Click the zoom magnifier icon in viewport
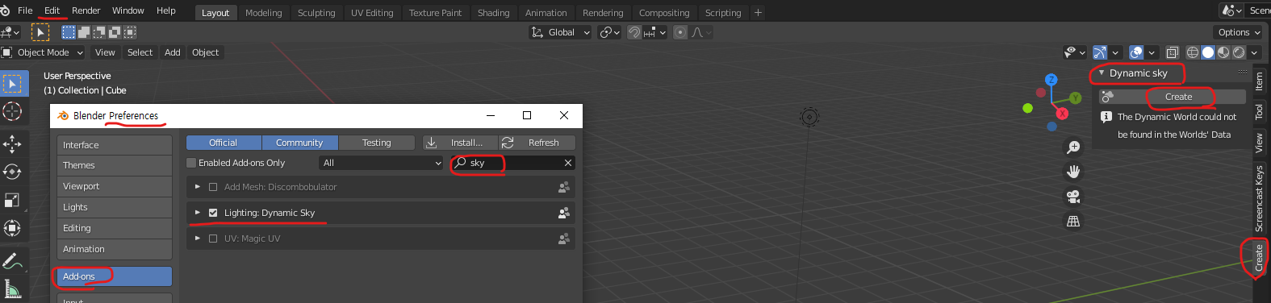Image resolution: width=1271 pixels, height=303 pixels. tap(1073, 147)
